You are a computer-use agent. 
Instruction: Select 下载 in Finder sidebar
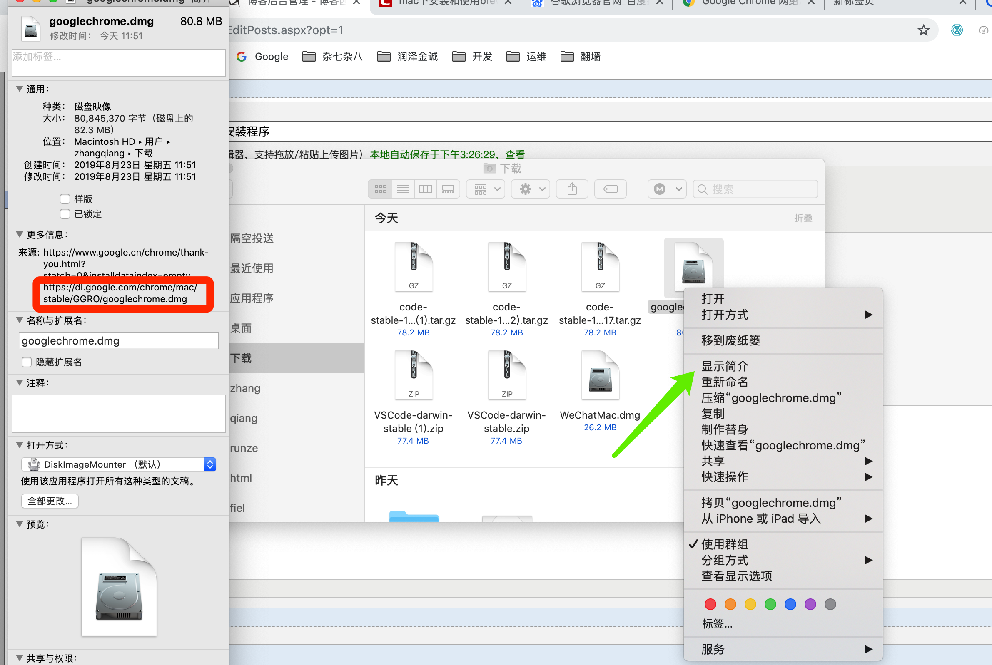pyautogui.click(x=296, y=358)
